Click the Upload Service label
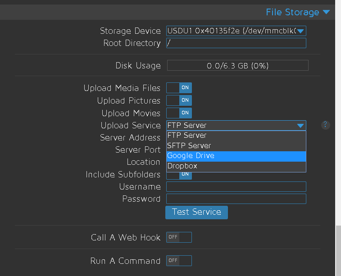Viewport: 341px width, 276px height. [131, 126]
